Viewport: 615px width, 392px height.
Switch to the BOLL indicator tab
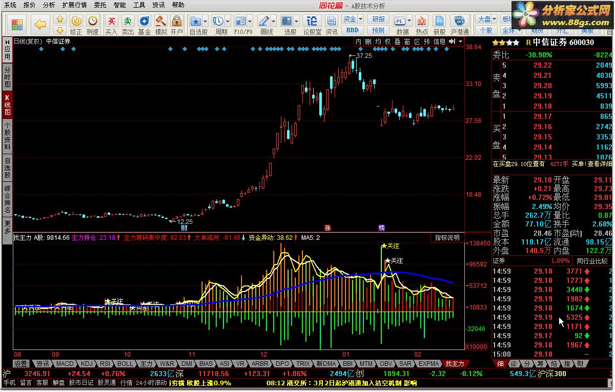click(x=125, y=363)
